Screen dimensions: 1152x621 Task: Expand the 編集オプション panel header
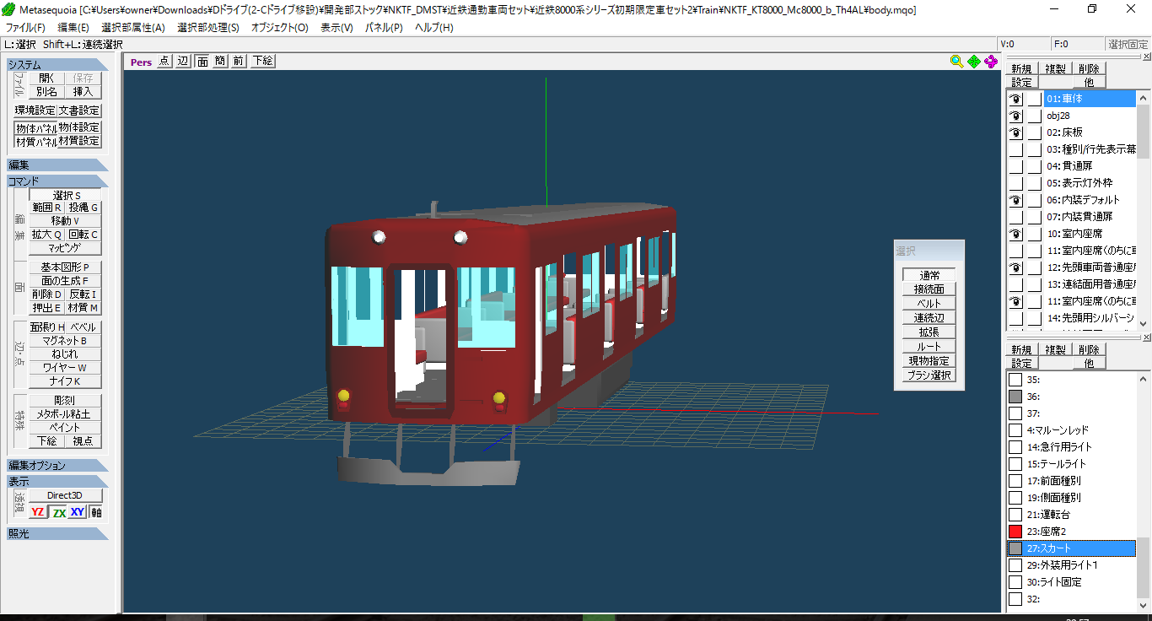pyautogui.click(x=57, y=465)
